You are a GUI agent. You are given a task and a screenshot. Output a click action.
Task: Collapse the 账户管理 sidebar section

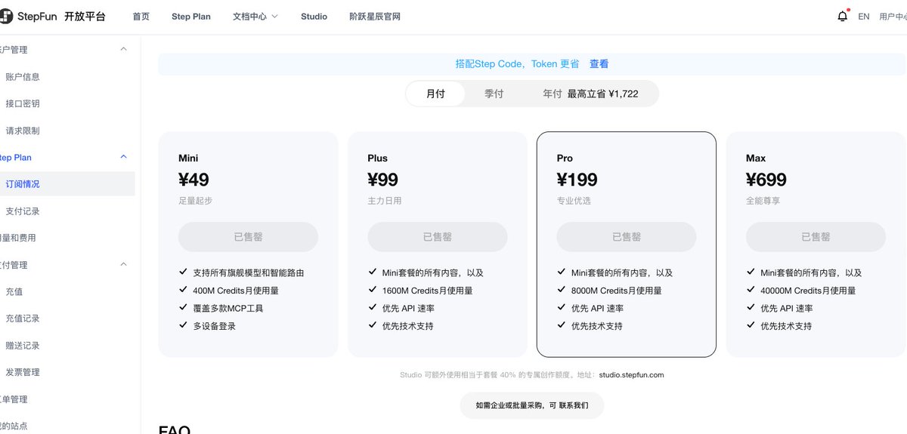124,49
